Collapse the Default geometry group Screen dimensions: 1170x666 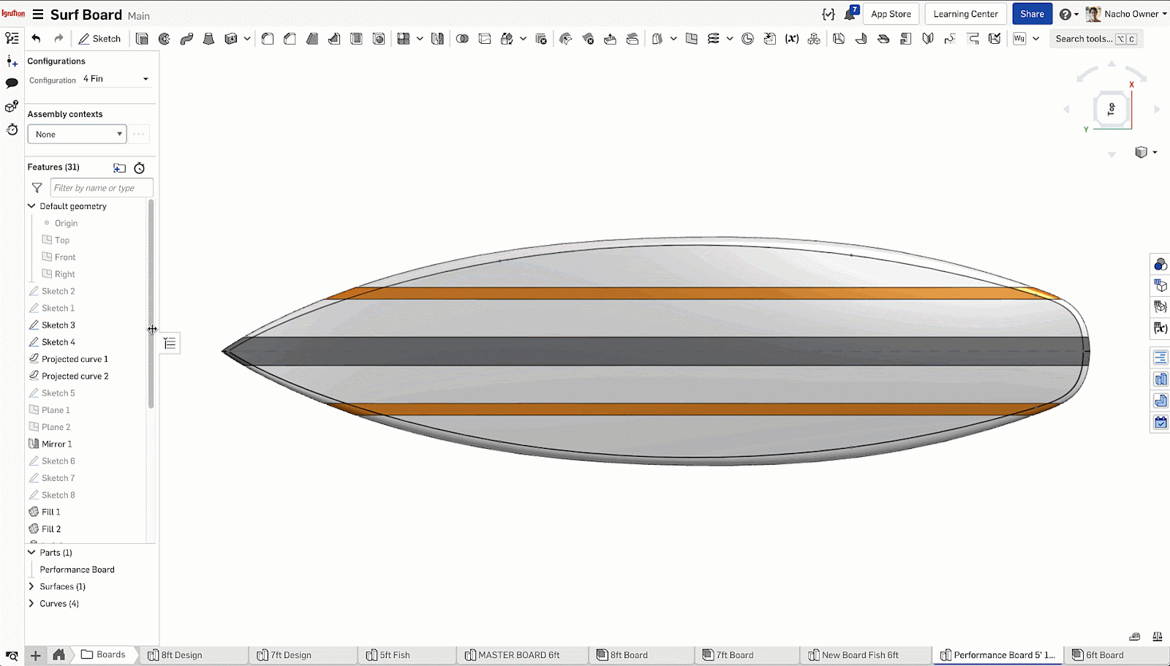(31, 206)
